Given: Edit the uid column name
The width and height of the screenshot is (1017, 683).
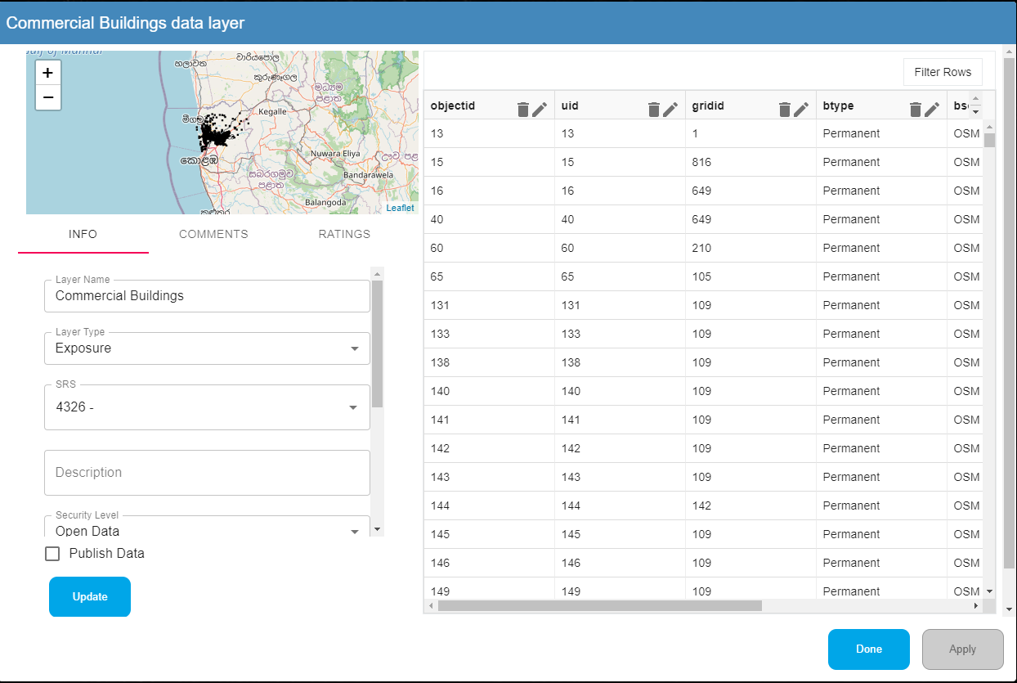Looking at the screenshot, I should [x=670, y=110].
